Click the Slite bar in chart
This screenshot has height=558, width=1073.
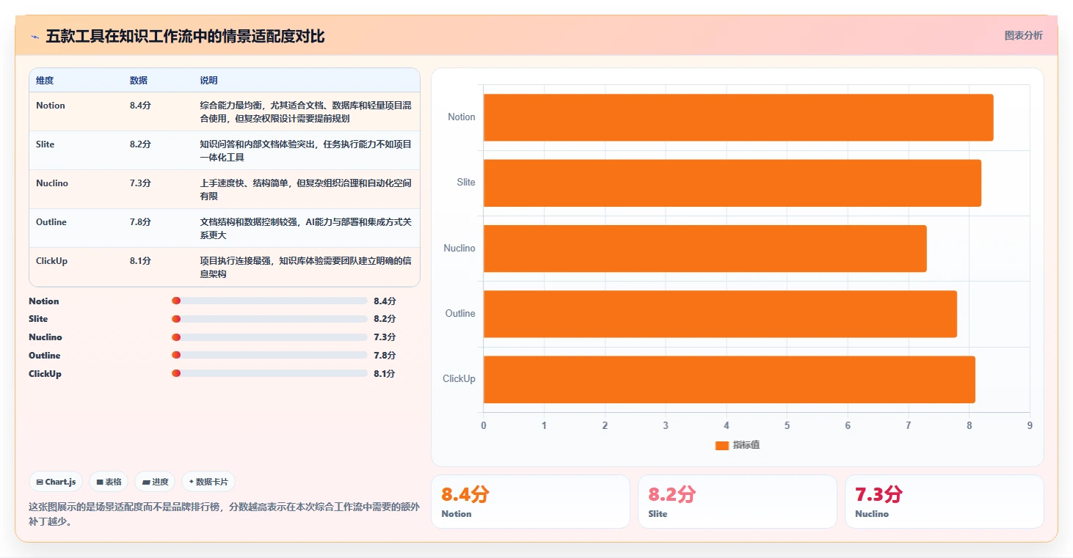732,183
